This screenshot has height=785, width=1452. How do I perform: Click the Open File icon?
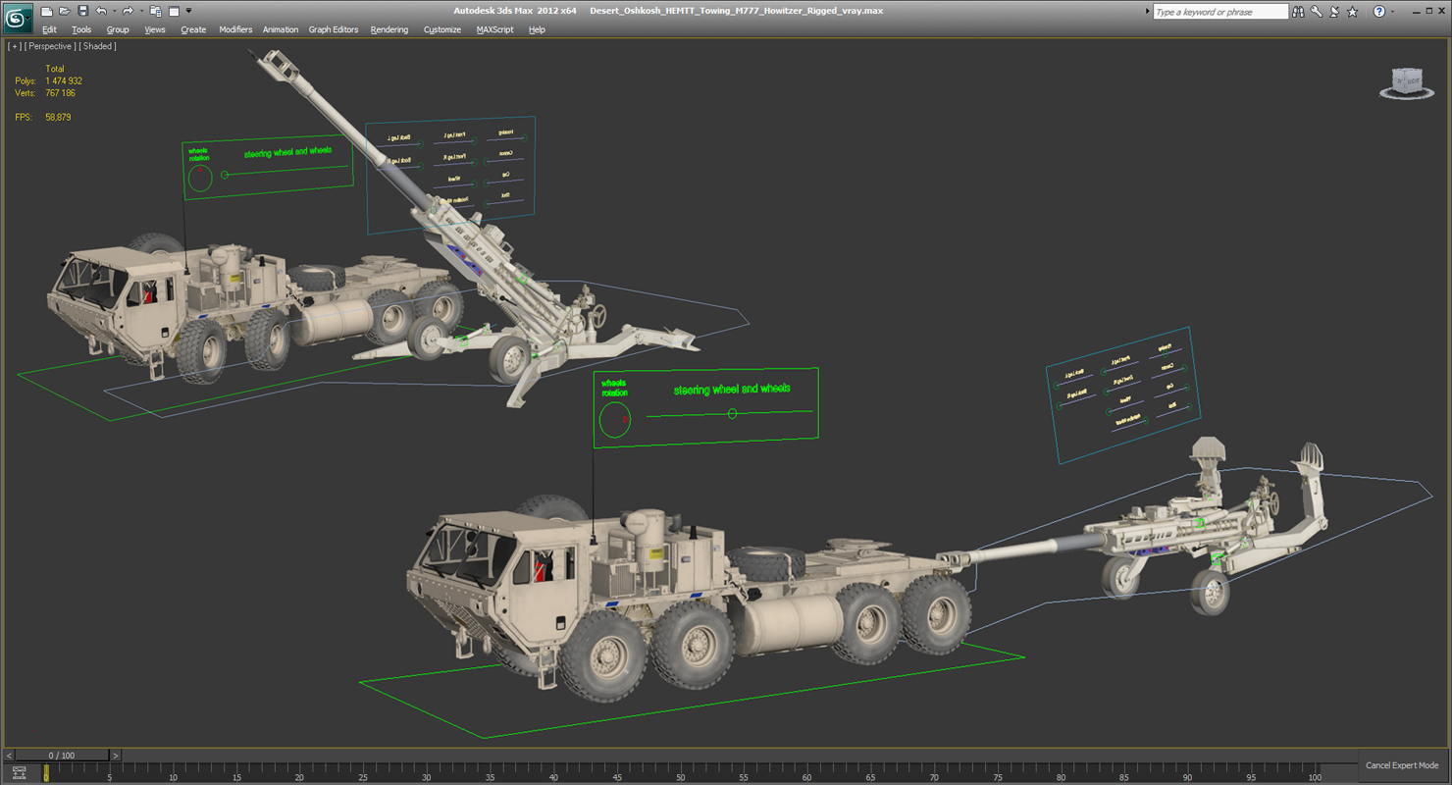pos(64,12)
